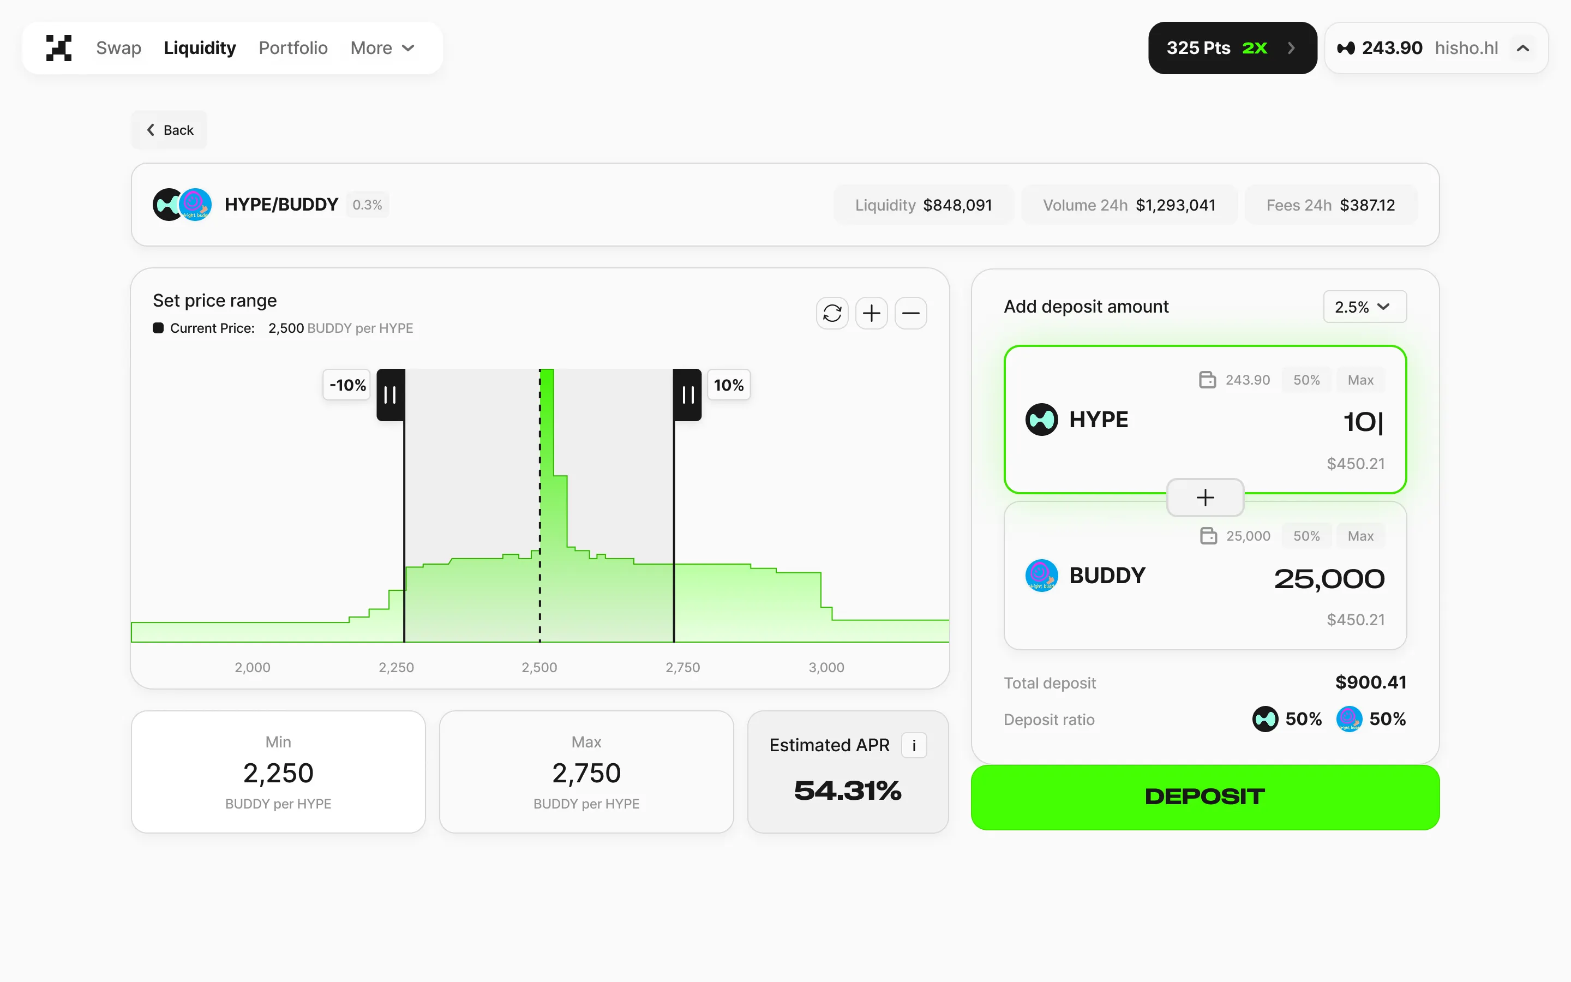
Task: Expand the hisho.hl wallet account menu
Action: coord(1522,48)
